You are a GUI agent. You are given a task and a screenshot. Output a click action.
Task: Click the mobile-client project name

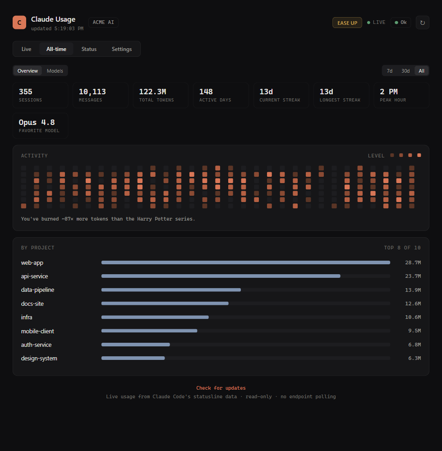[38, 331]
